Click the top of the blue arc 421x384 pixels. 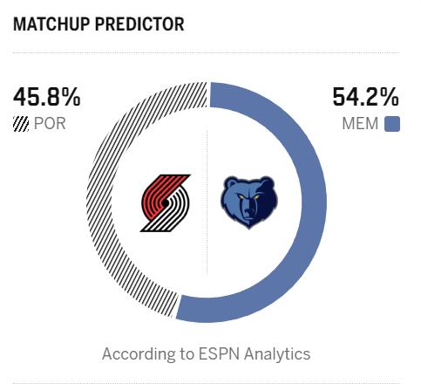click(221, 95)
